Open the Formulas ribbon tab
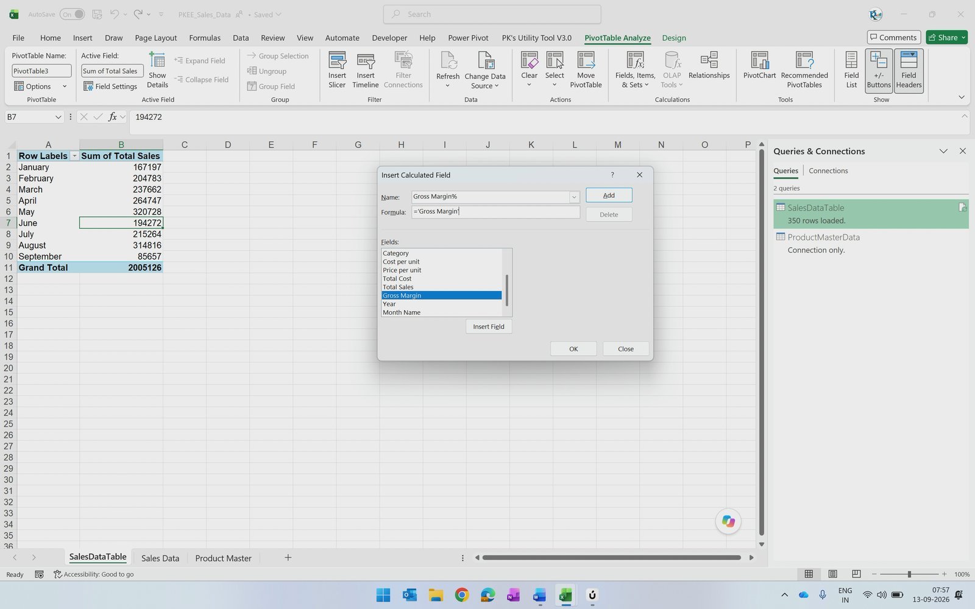The image size is (975, 609). tap(205, 38)
